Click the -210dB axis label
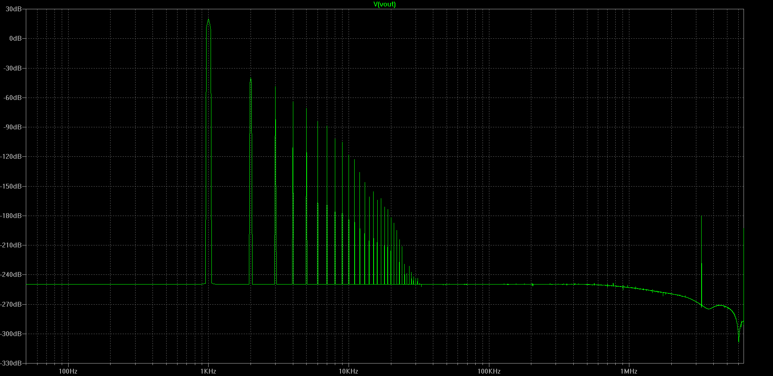 click(11, 245)
